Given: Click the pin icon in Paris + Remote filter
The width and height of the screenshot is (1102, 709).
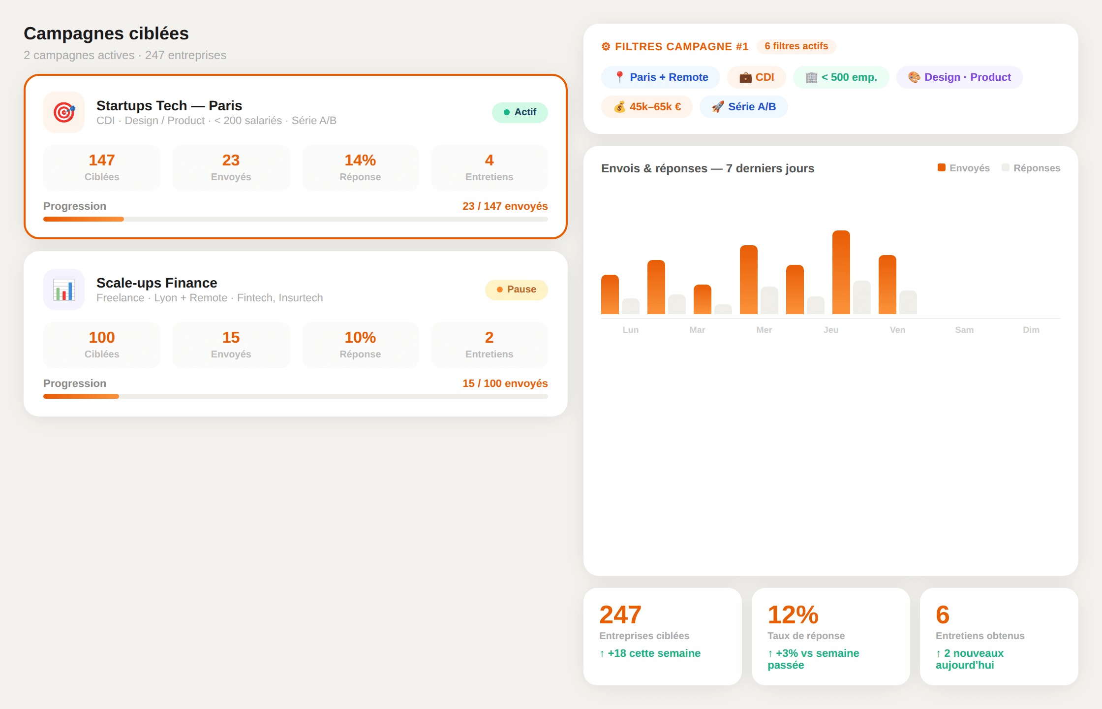Looking at the screenshot, I should point(619,77).
